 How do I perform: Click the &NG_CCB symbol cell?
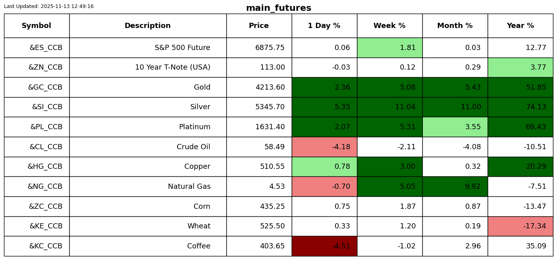pyautogui.click(x=36, y=186)
